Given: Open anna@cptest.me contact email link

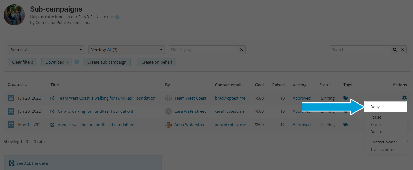Looking at the screenshot, I should (x=230, y=125).
